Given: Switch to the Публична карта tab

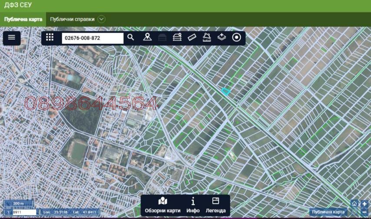Looking at the screenshot, I should [x=23, y=19].
